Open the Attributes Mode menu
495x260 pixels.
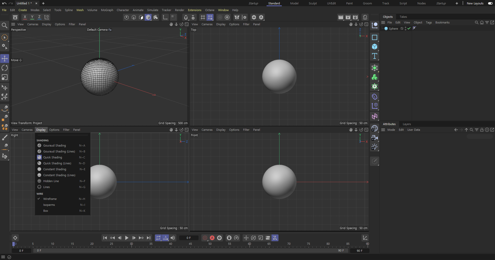pos(391,130)
